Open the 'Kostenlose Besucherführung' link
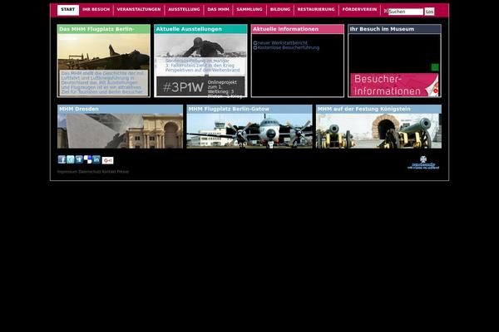 pyautogui.click(x=289, y=47)
